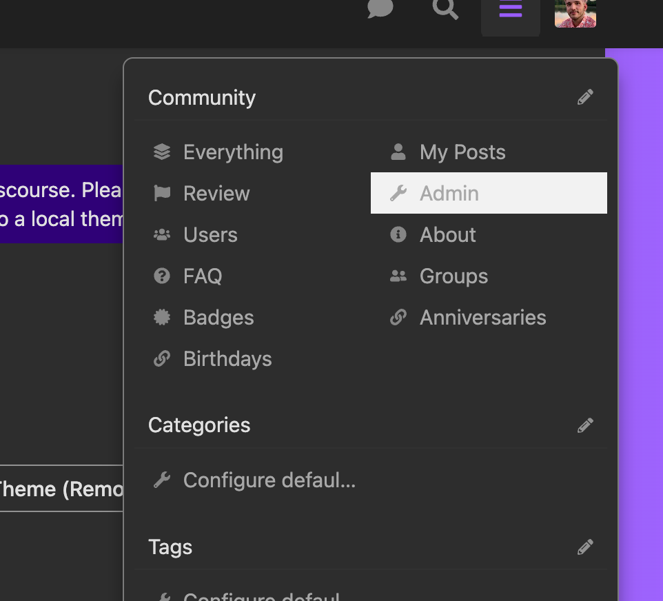Click the Categories section header
Screen dimensions: 663x601
tap(199, 425)
